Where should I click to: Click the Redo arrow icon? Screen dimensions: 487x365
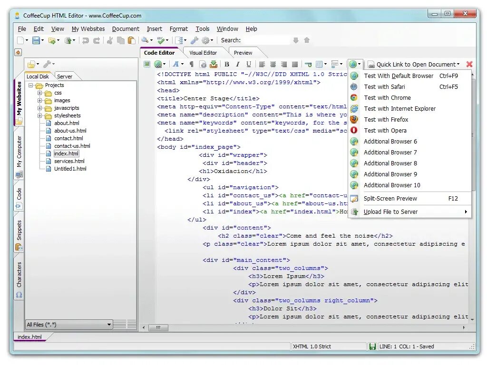[97, 40]
